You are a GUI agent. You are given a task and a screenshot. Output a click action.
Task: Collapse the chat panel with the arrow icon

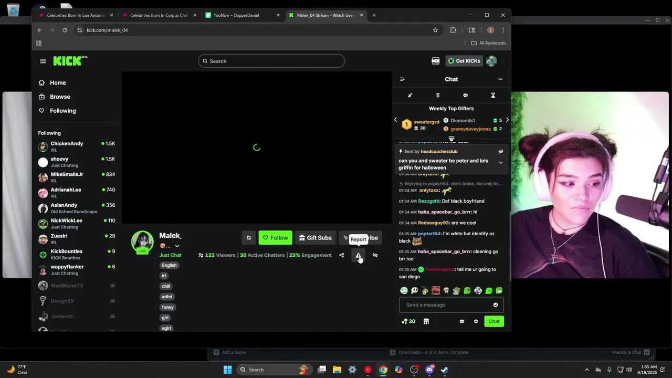402,79
